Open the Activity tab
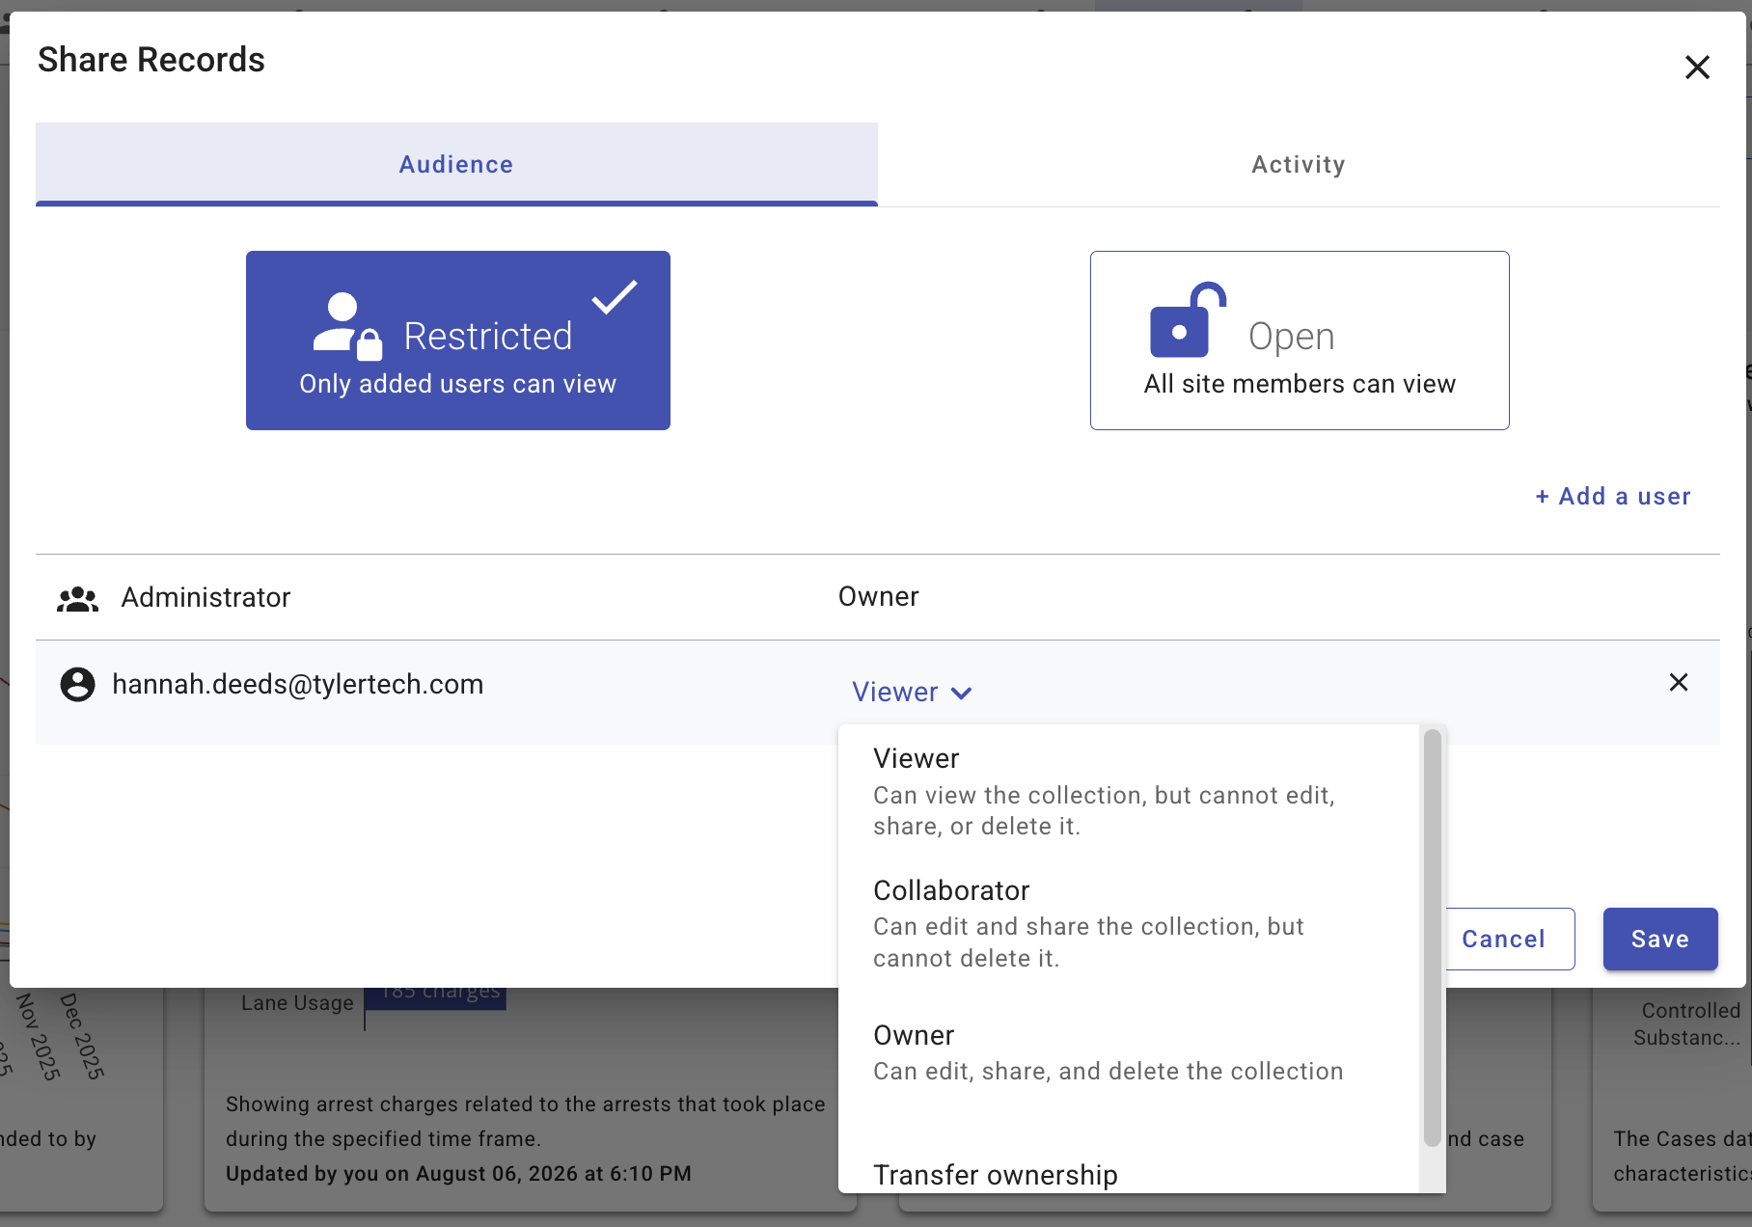This screenshot has height=1227, width=1752. (1299, 164)
